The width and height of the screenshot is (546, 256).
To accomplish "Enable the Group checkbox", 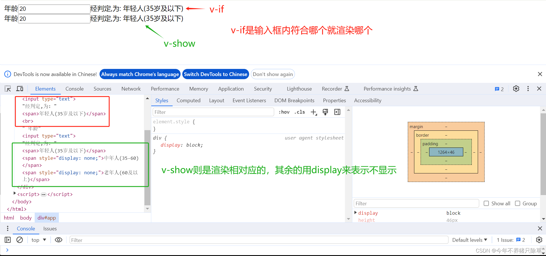I will point(518,203).
